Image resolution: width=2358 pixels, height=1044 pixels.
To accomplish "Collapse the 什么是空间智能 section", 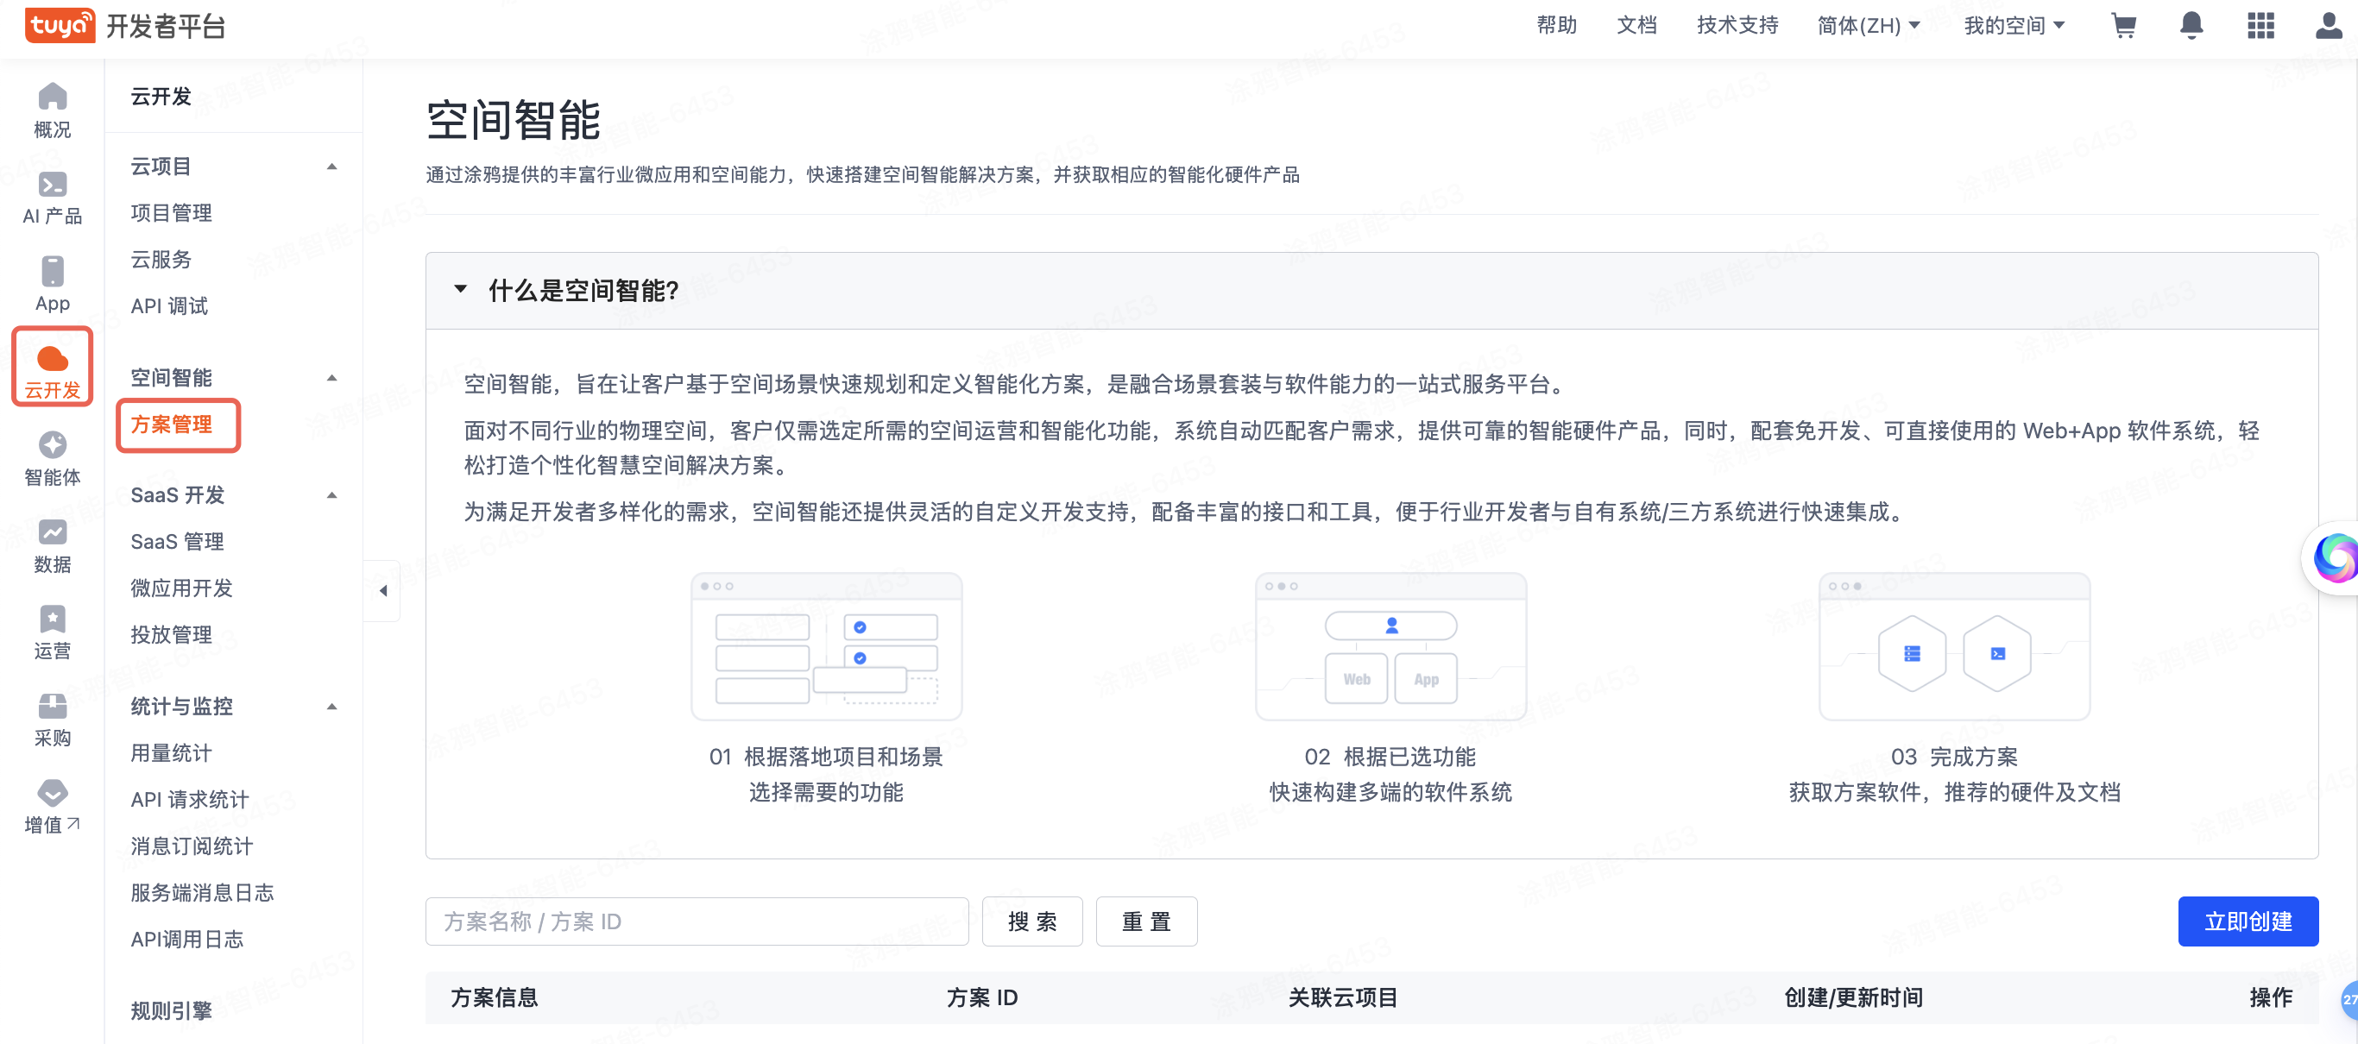I will coord(460,289).
